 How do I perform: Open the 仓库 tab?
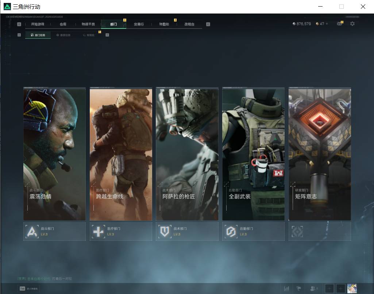click(x=63, y=24)
